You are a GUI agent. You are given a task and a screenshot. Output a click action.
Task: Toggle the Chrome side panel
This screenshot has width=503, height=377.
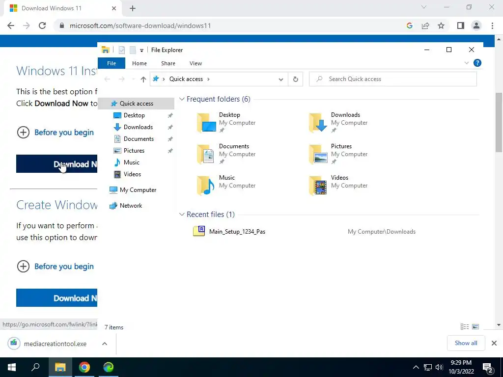pos(461,26)
